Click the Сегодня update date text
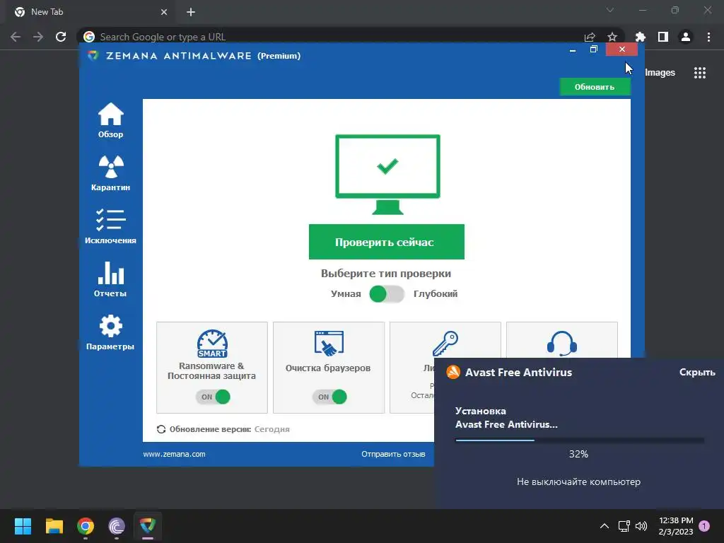The width and height of the screenshot is (724, 543). pyautogui.click(x=272, y=429)
